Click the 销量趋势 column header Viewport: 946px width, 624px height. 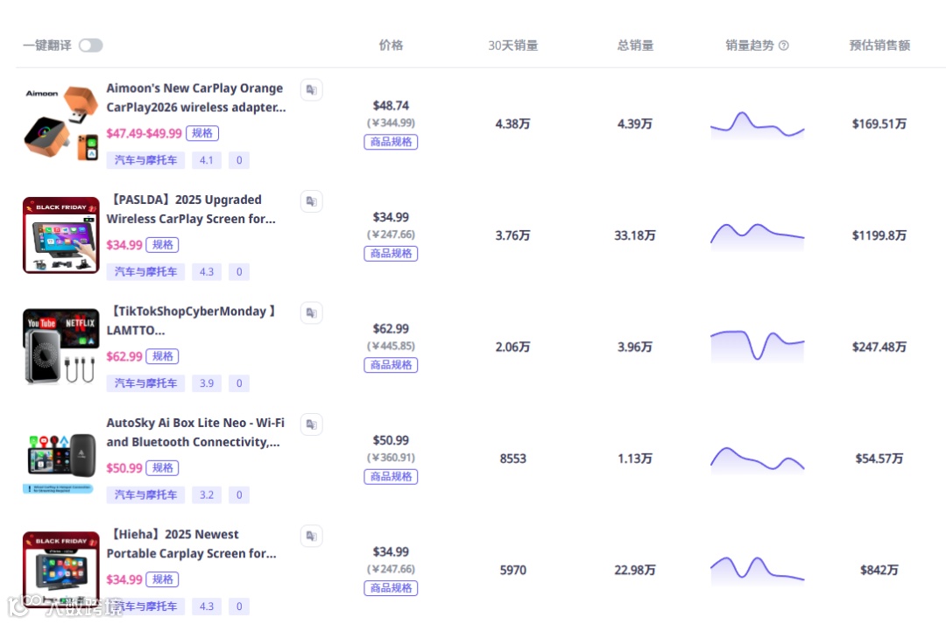pos(749,46)
